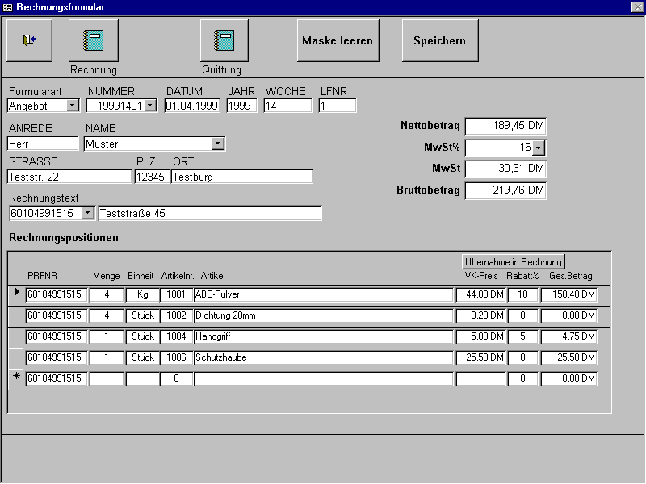Viewport: 646px width, 484px height.
Task: Expand the NAME combo box arrow
Action: tap(218, 144)
